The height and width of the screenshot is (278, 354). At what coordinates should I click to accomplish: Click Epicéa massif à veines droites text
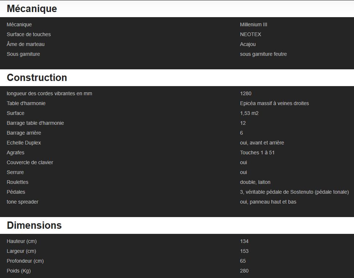(274, 103)
